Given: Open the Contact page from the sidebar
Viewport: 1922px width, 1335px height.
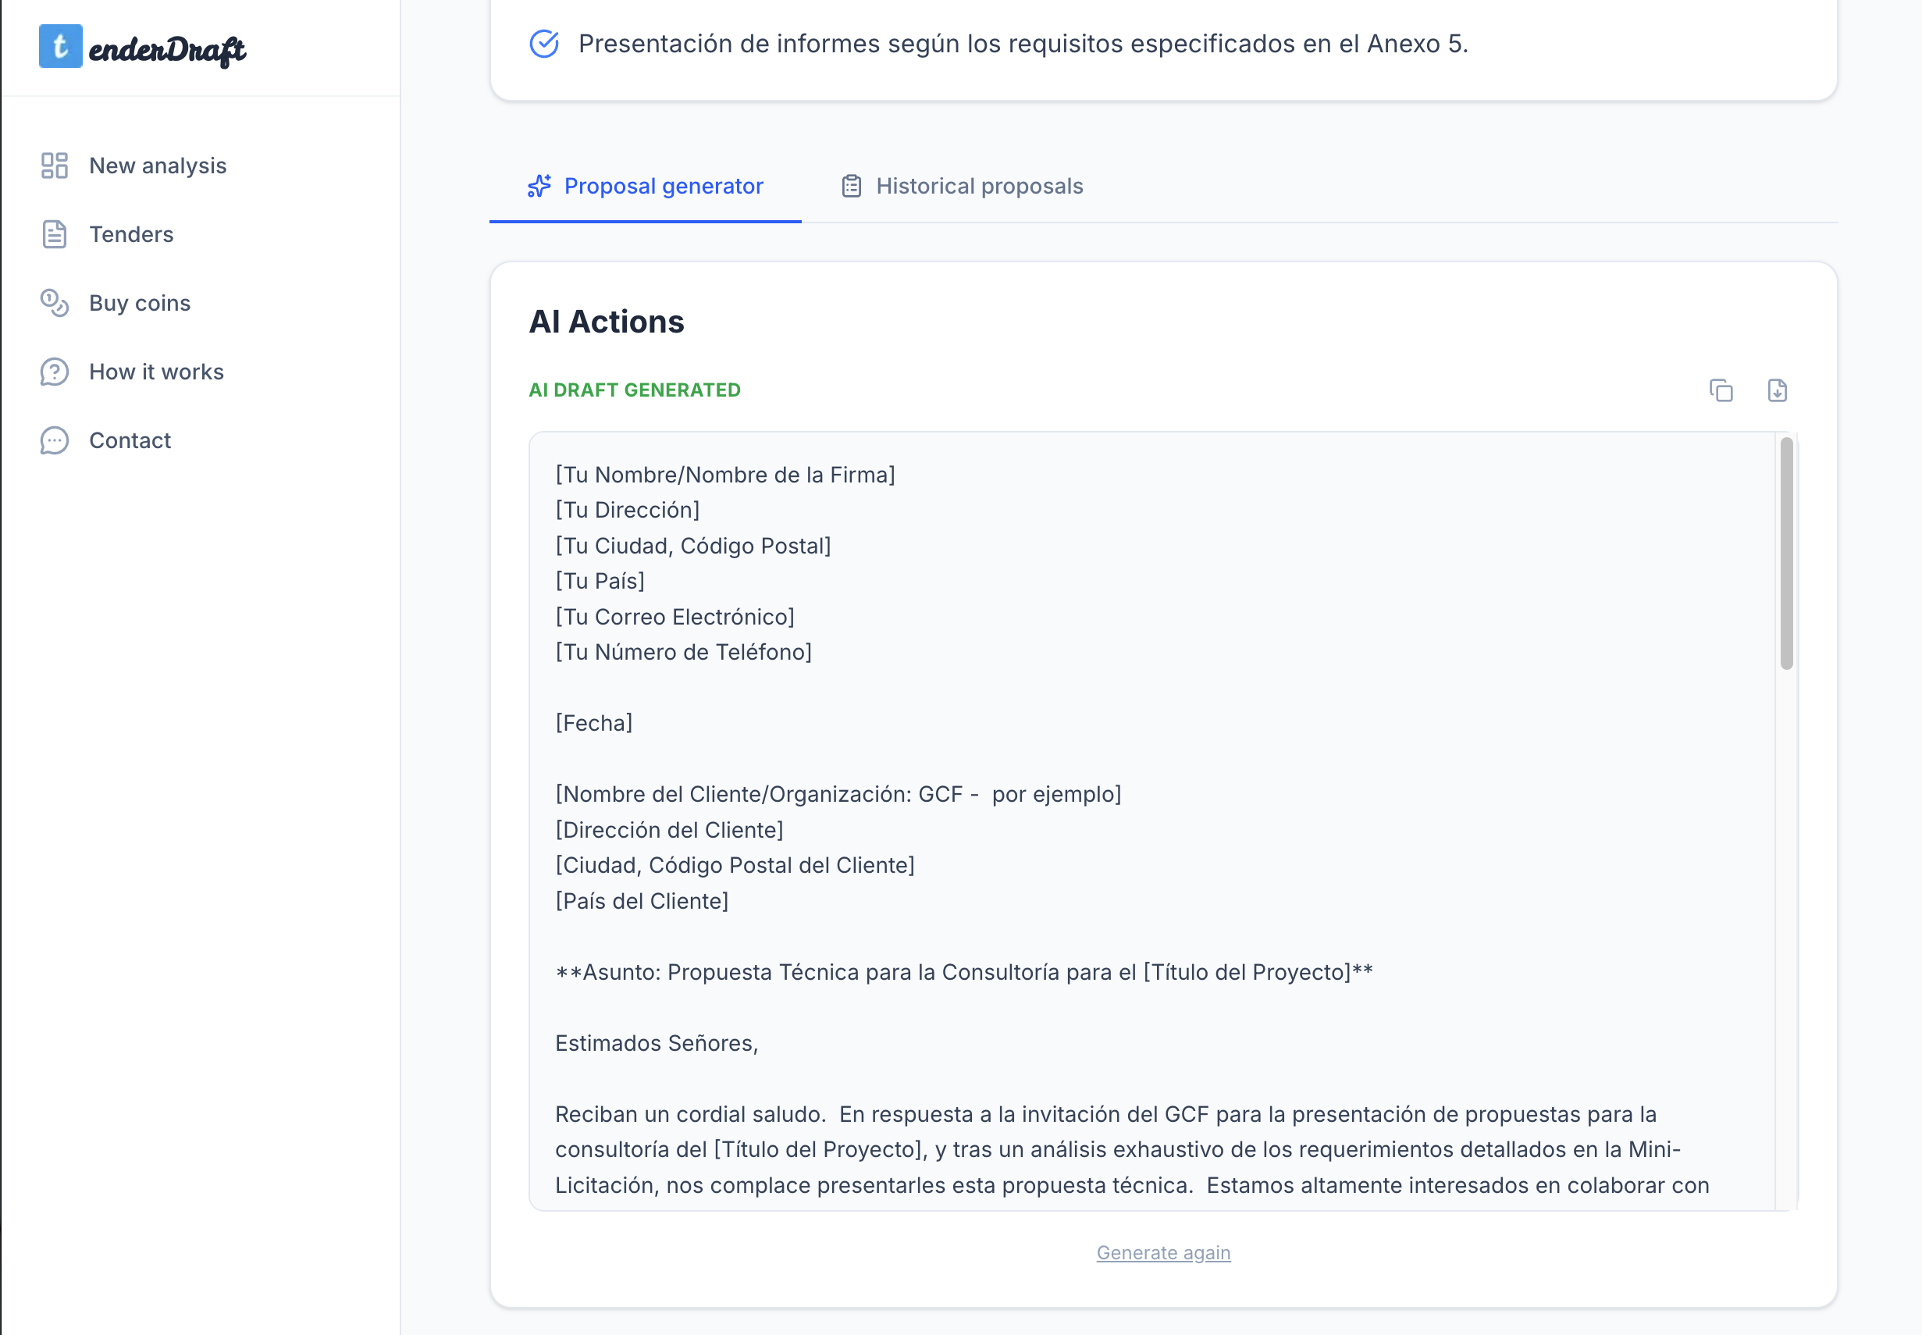Looking at the screenshot, I should click(x=130, y=440).
